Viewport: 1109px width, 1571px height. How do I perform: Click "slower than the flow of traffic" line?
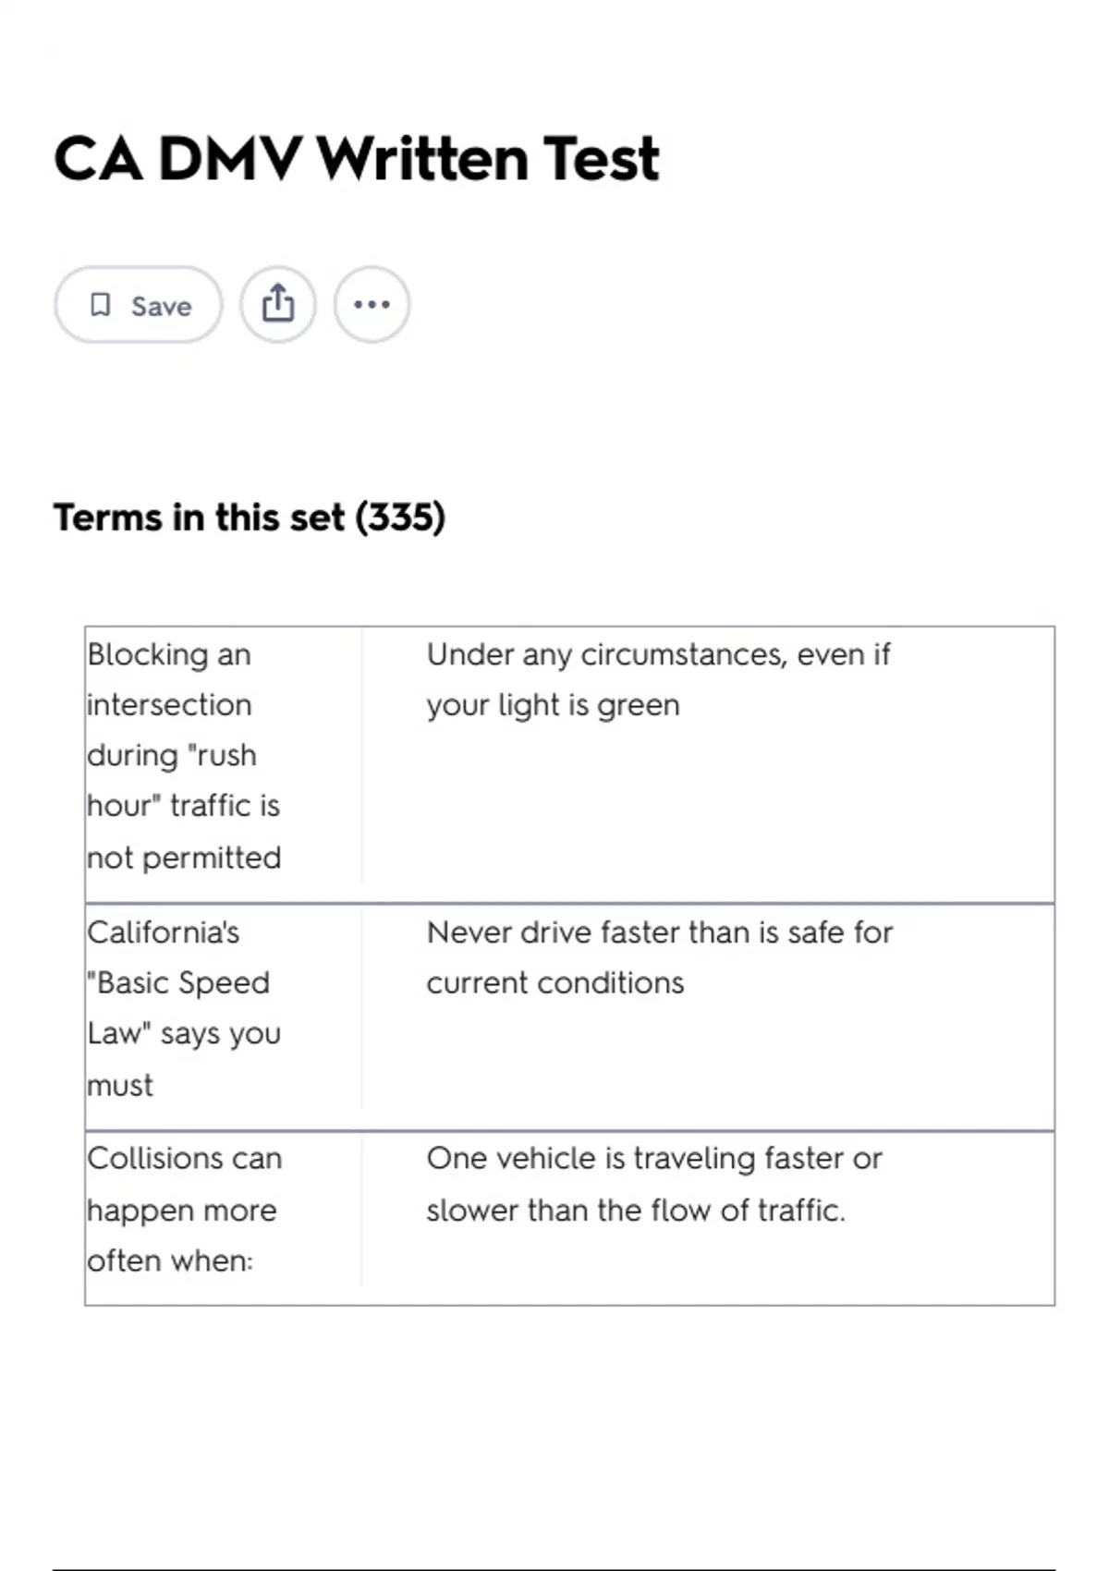(x=636, y=1210)
